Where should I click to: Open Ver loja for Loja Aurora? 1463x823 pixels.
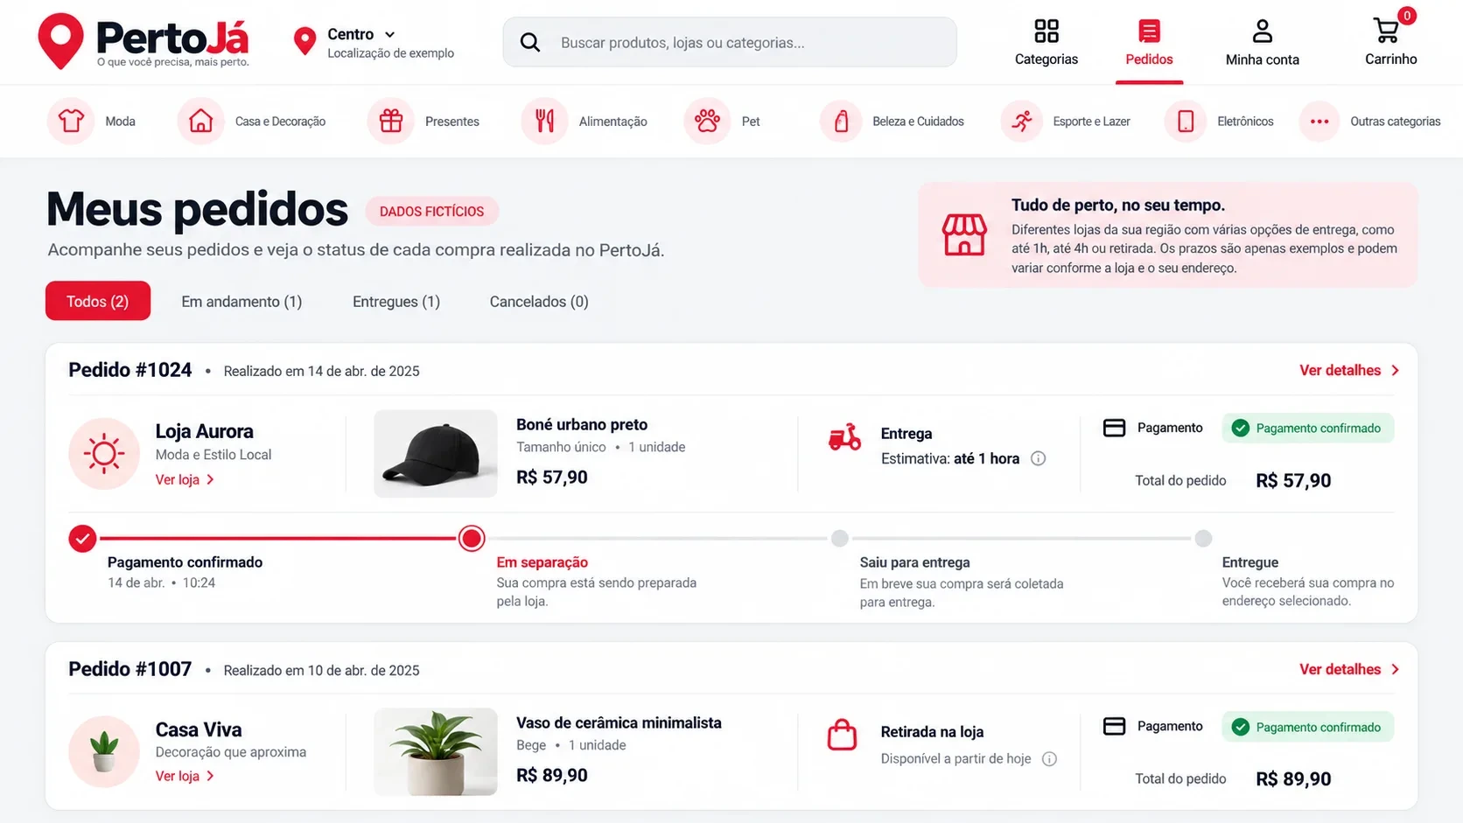point(185,479)
